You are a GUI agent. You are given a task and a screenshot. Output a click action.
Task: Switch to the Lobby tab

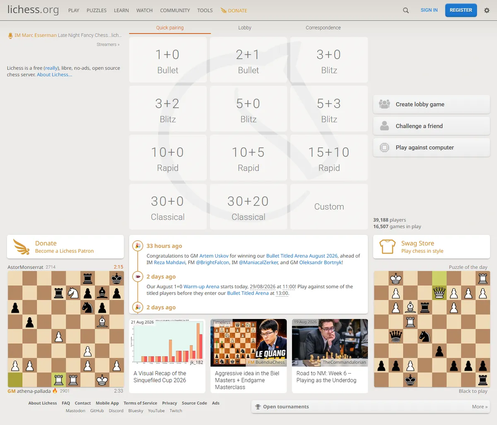click(x=245, y=28)
